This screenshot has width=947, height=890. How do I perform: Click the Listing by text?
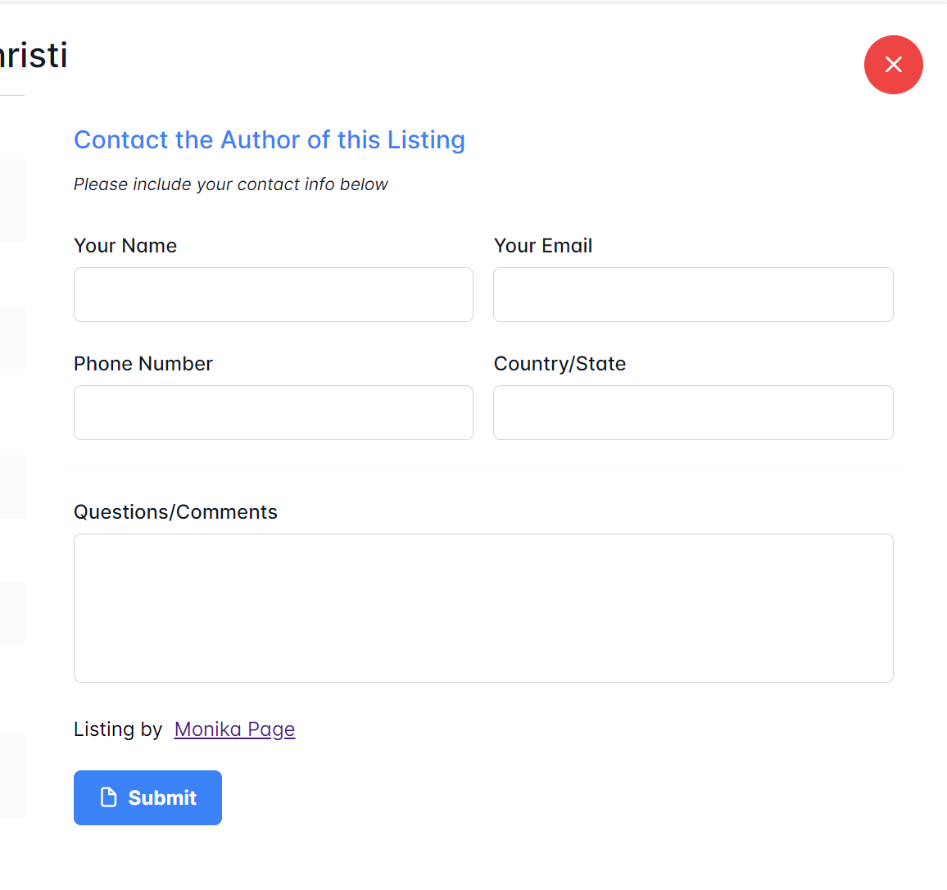point(118,729)
